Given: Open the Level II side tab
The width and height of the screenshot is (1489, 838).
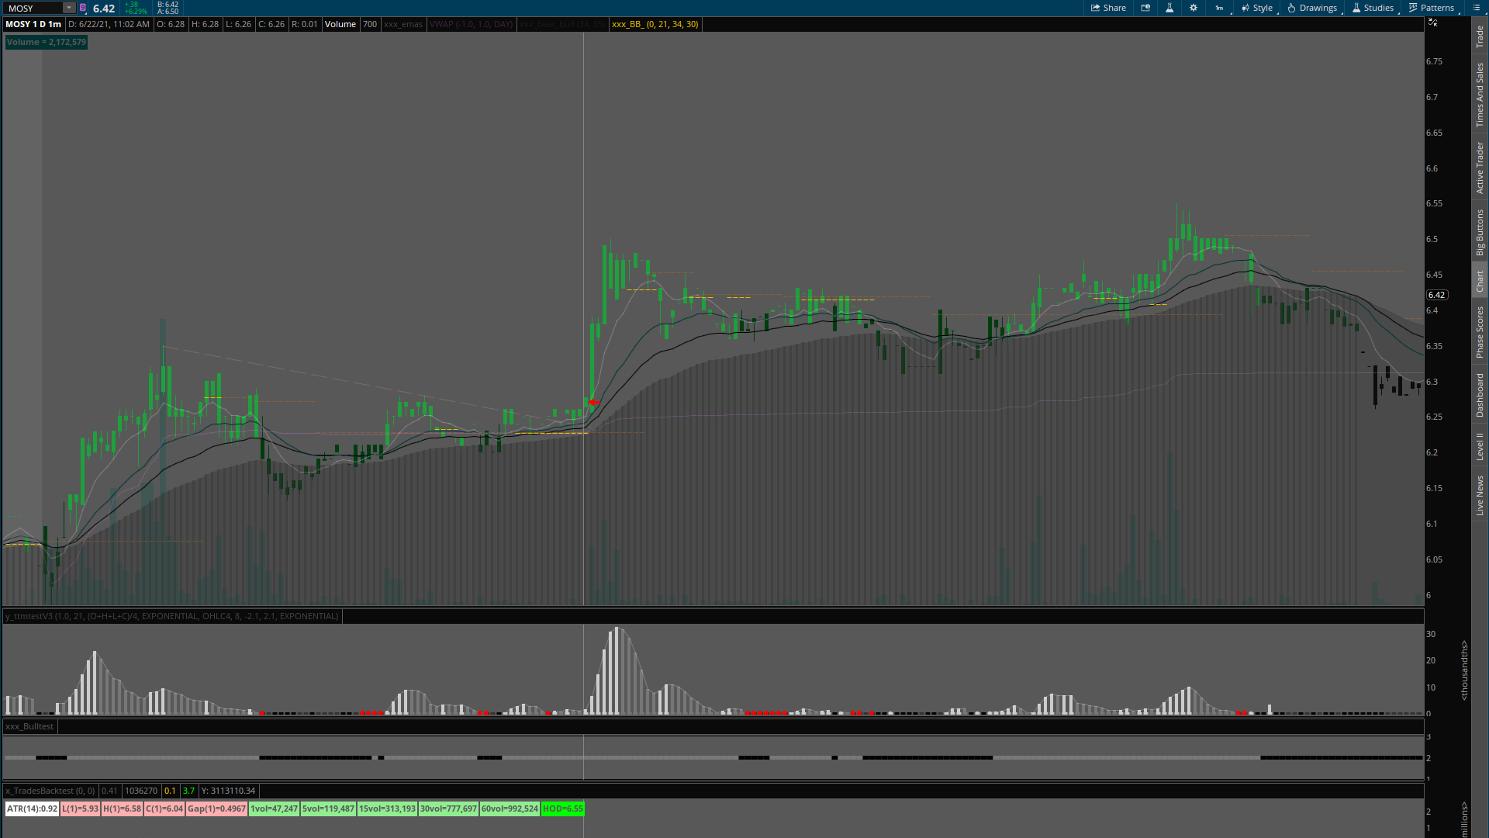Looking at the screenshot, I should [1480, 446].
